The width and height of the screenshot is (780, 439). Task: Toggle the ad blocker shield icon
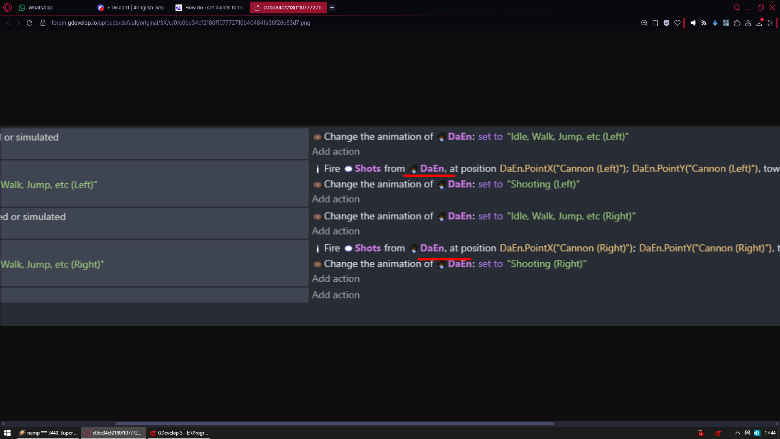point(666,23)
